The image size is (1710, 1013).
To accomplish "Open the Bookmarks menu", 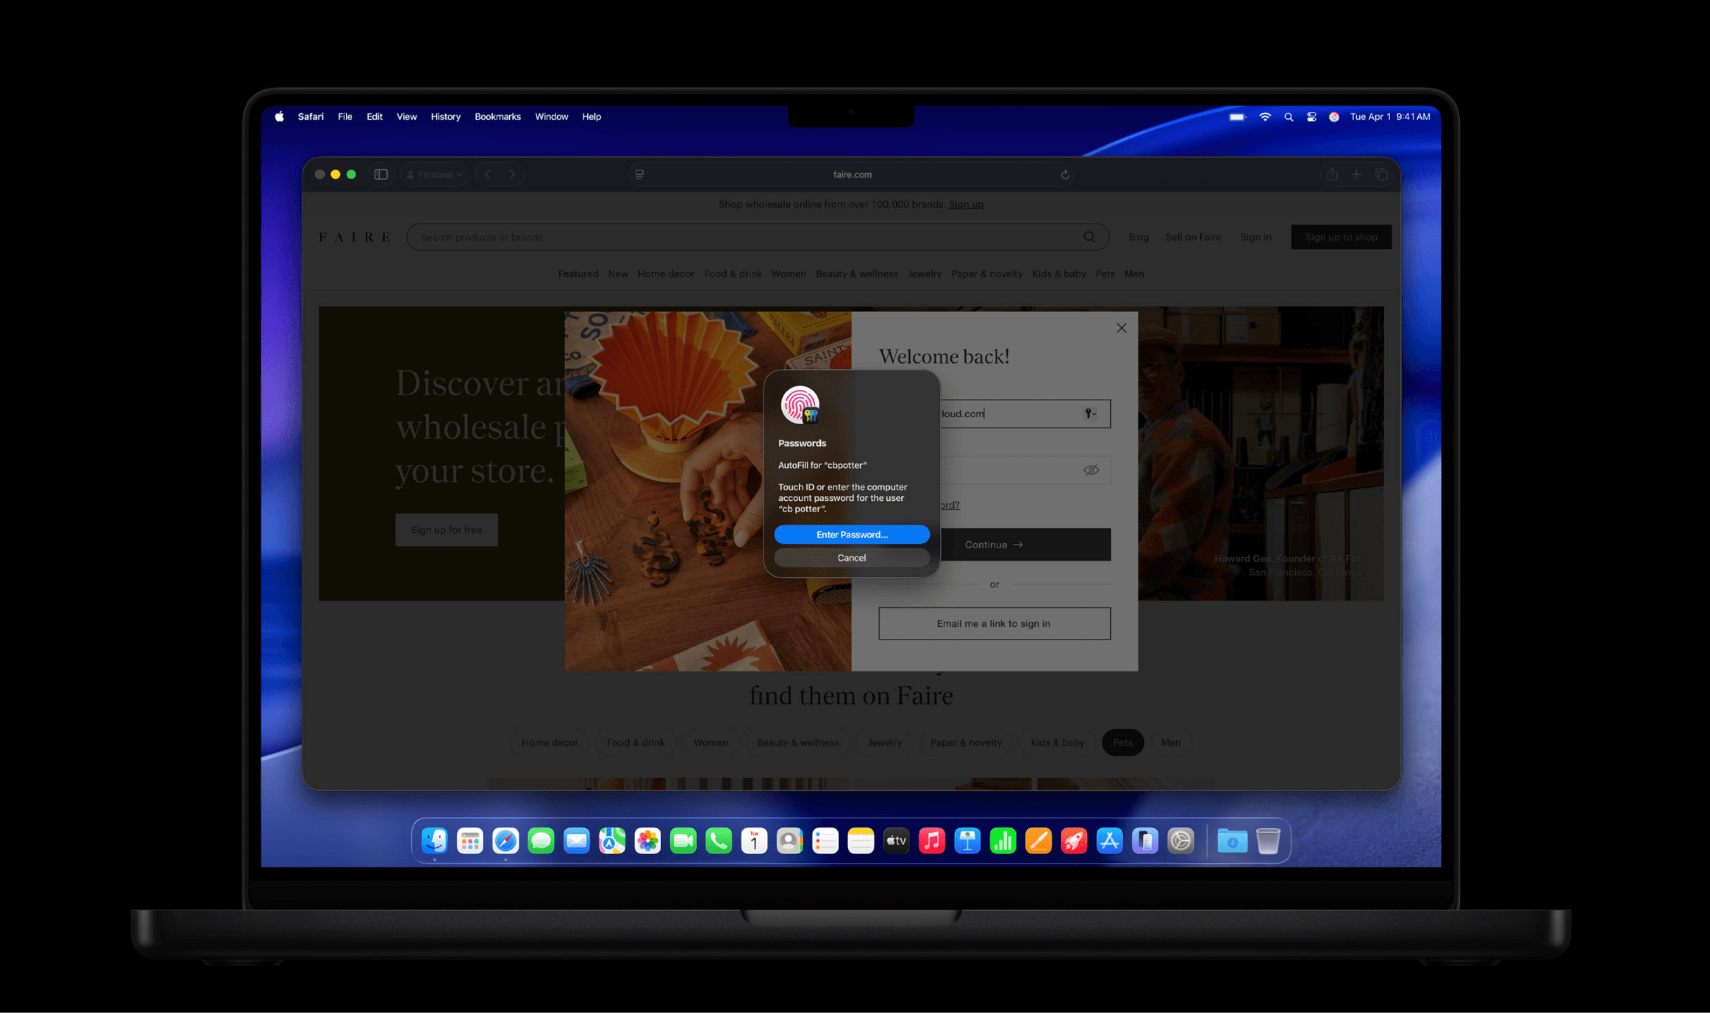I will (x=497, y=116).
